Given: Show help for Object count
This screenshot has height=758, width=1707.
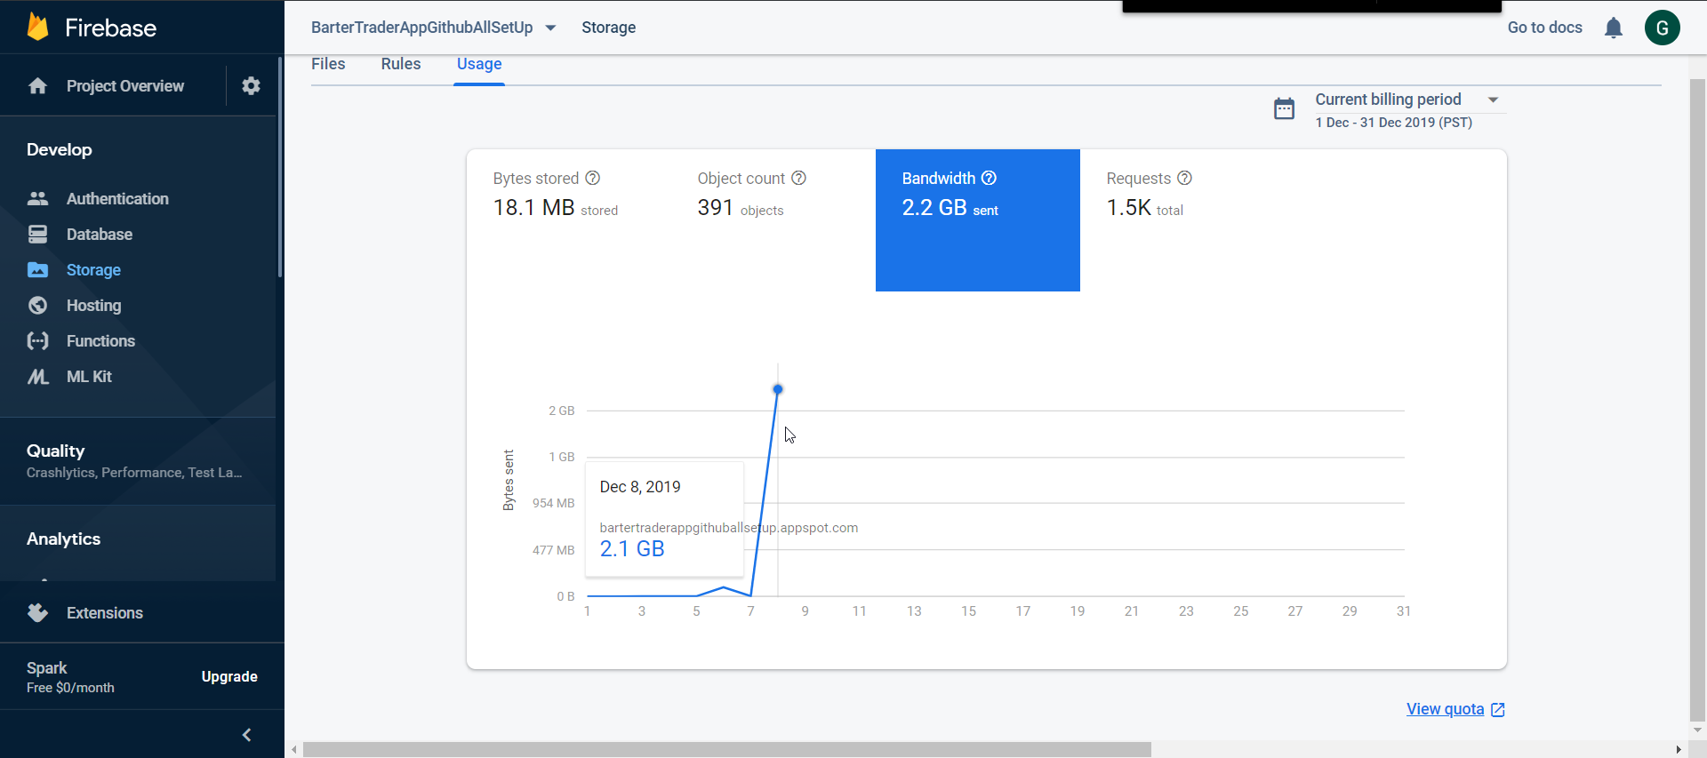Looking at the screenshot, I should (799, 178).
